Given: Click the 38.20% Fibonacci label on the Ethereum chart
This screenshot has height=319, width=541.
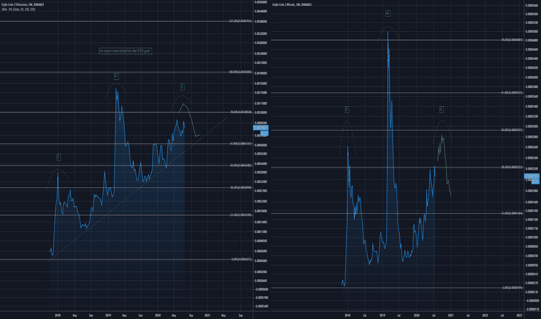Looking at the screenshot, I should [241, 187].
